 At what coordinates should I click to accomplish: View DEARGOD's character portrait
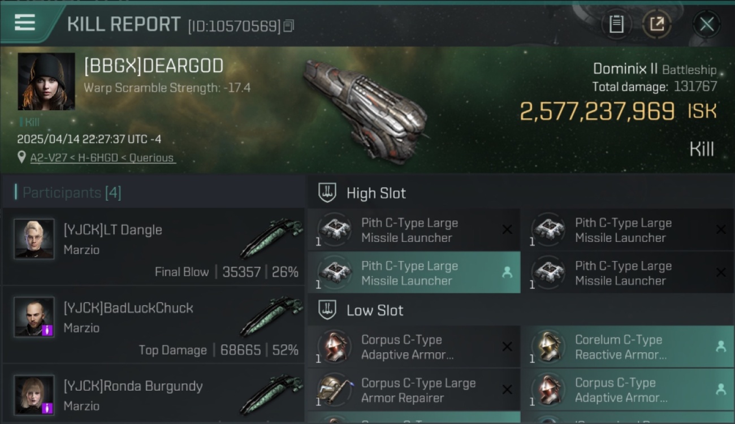[46, 81]
